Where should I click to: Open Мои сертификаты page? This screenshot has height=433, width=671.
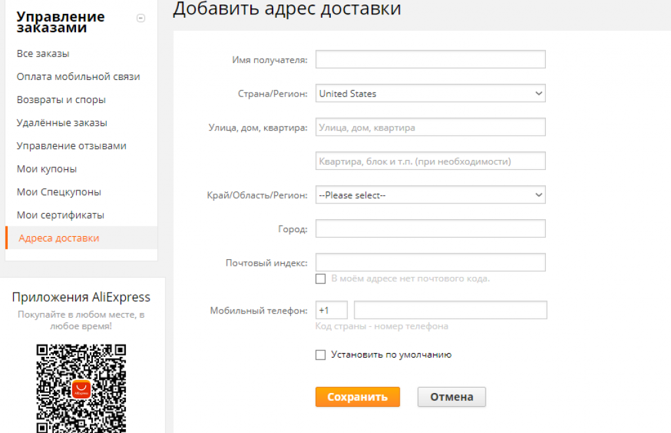point(60,215)
